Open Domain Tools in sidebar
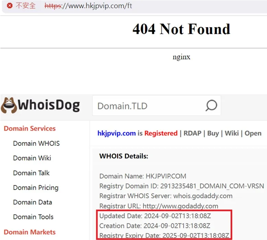This screenshot has width=267, height=240. (x=33, y=217)
